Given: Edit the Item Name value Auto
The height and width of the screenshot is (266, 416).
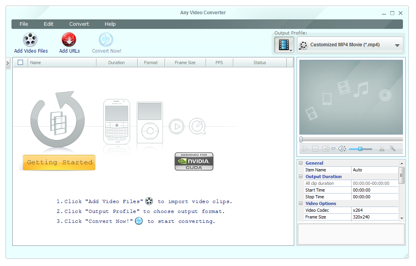Looking at the screenshot, I should [374, 170].
